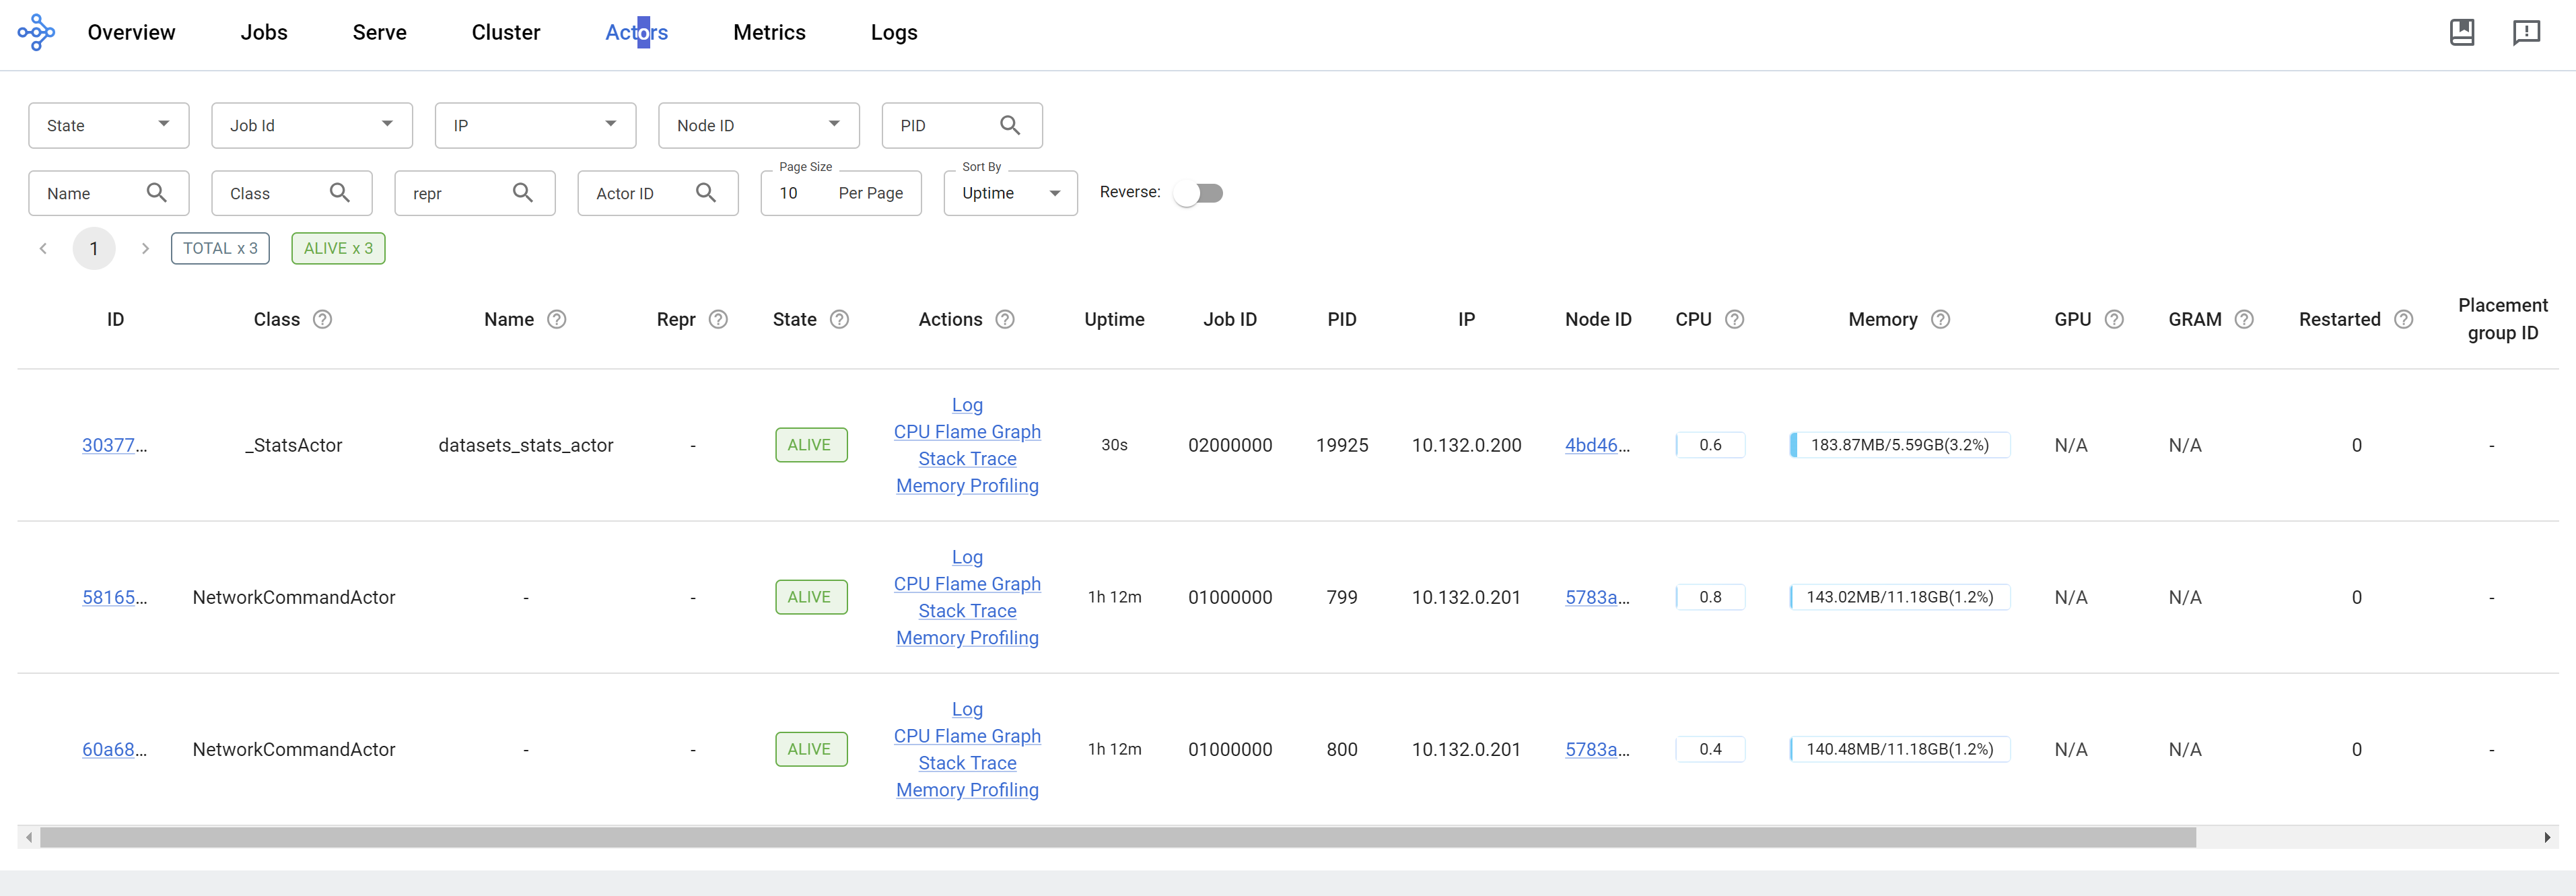This screenshot has width=2576, height=896.
Task: Click the Restarted column help icon
Action: click(2403, 319)
